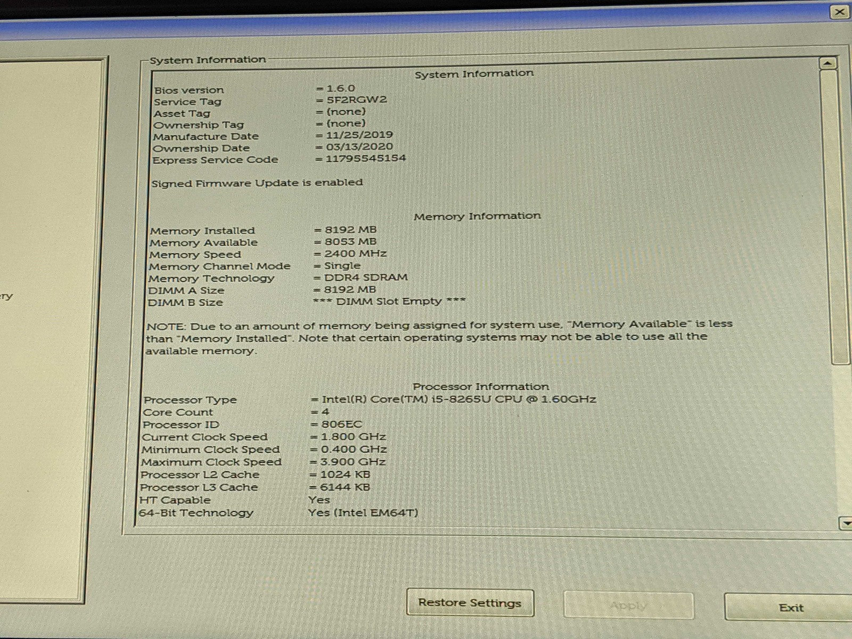Click the Memory Installed value 8192 MB
The width and height of the screenshot is (852, 639).
point(350,230)
